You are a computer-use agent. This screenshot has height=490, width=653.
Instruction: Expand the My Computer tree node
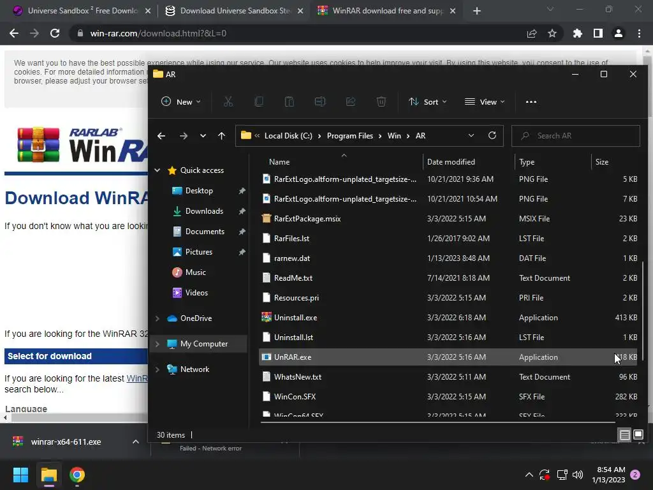tap(158, 344)
